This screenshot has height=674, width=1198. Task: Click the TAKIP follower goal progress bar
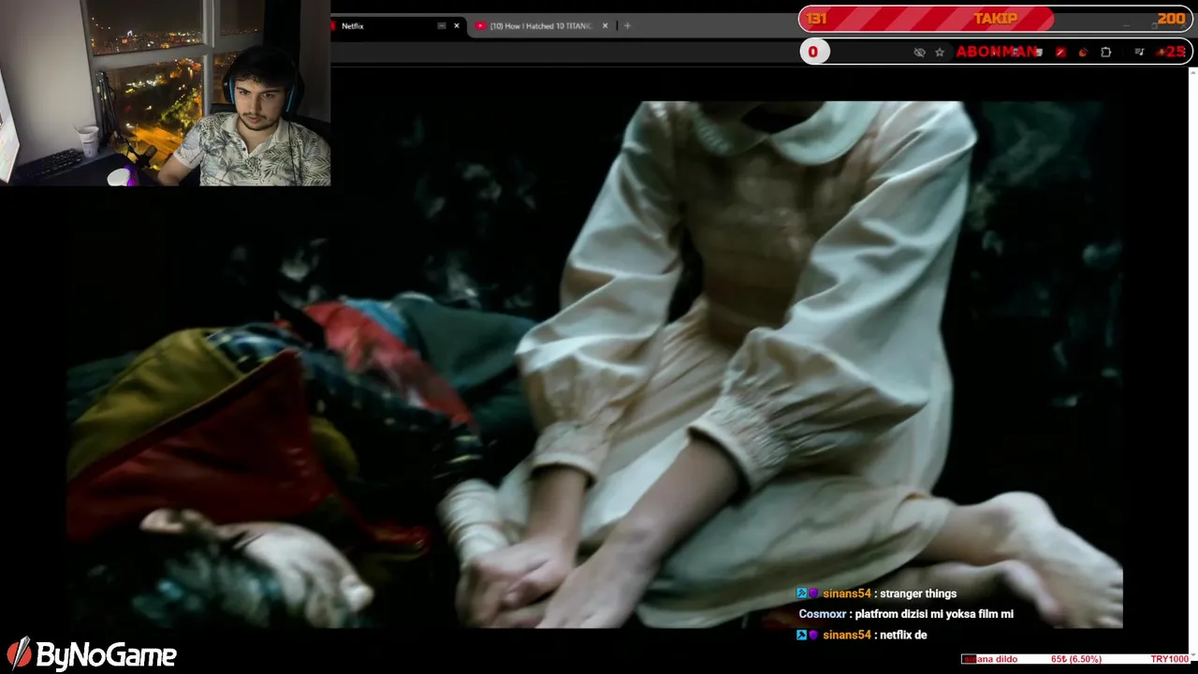tap(996, 19)
